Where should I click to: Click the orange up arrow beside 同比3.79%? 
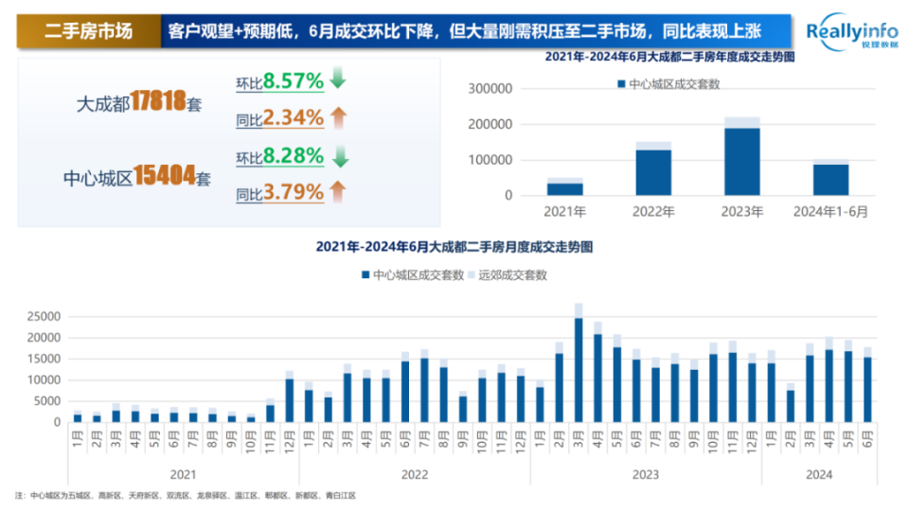(x=338, y=192)
